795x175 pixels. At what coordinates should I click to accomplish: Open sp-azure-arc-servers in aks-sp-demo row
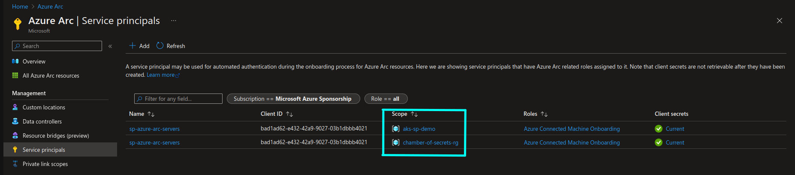[154, 129]
